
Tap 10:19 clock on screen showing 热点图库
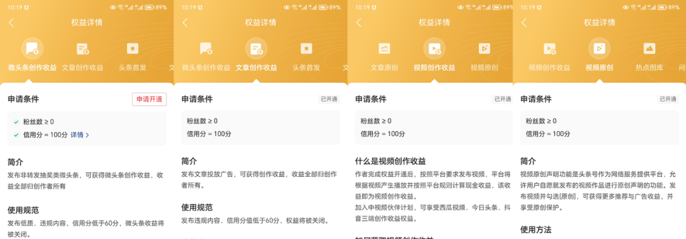tap(527, 7)
